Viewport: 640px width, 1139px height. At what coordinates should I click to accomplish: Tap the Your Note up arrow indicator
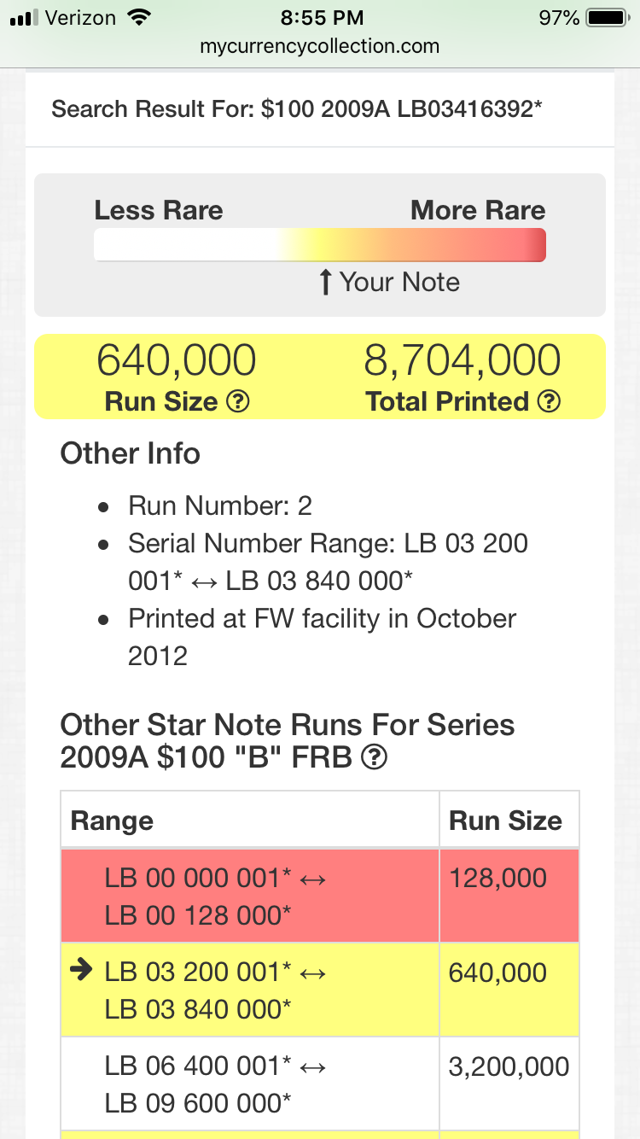pyautogui.click(x=324, y=283)
